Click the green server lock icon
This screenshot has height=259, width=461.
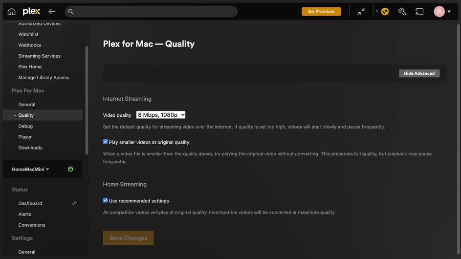(x=70, y=169)
